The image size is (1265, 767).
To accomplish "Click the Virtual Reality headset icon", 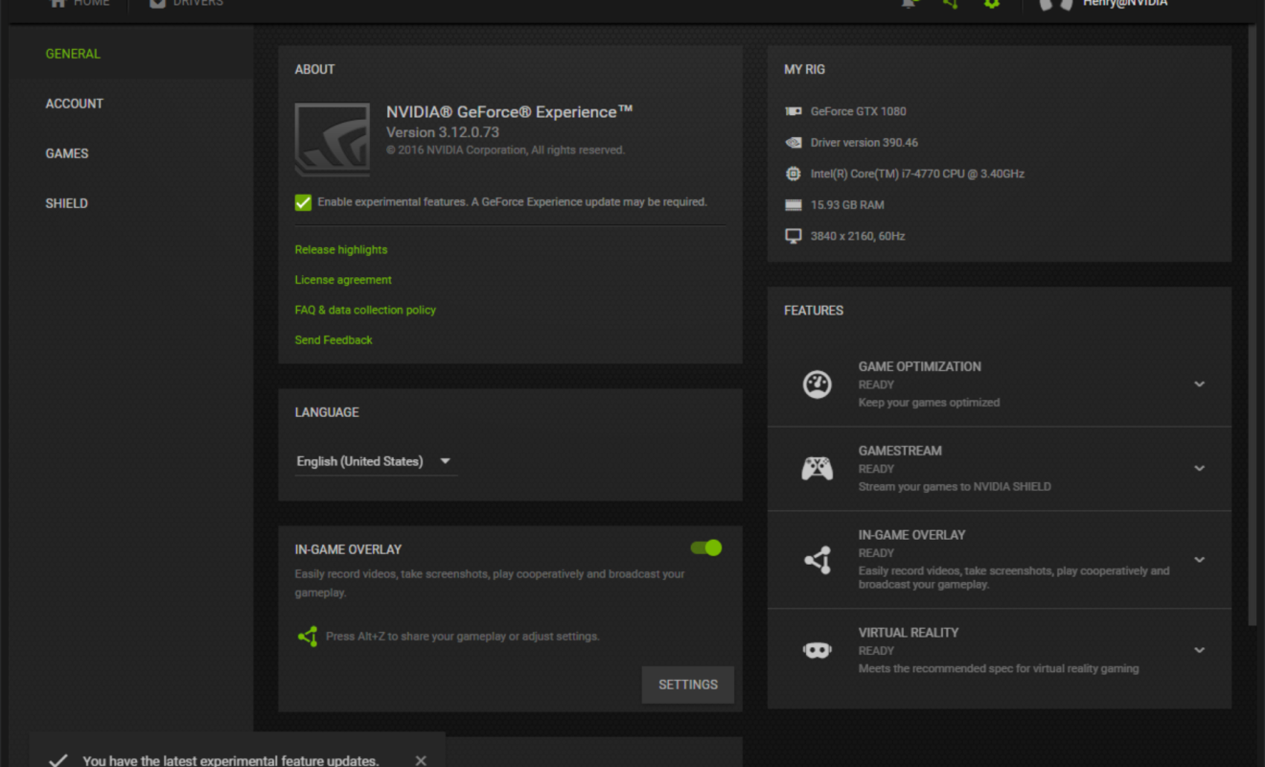I will 817,650.
